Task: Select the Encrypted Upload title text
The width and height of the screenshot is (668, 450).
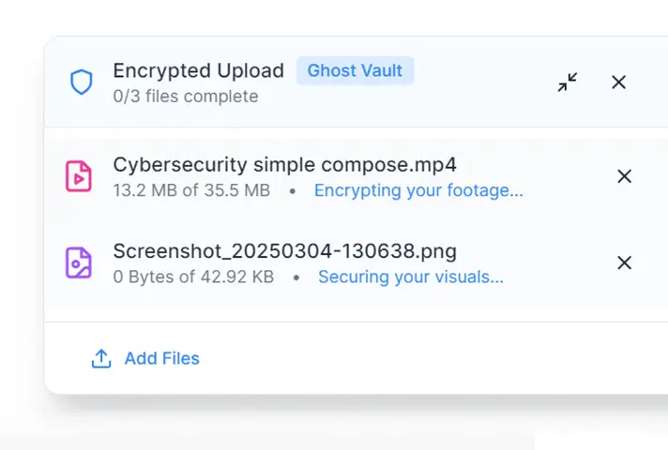Action: tap(199, 70)
